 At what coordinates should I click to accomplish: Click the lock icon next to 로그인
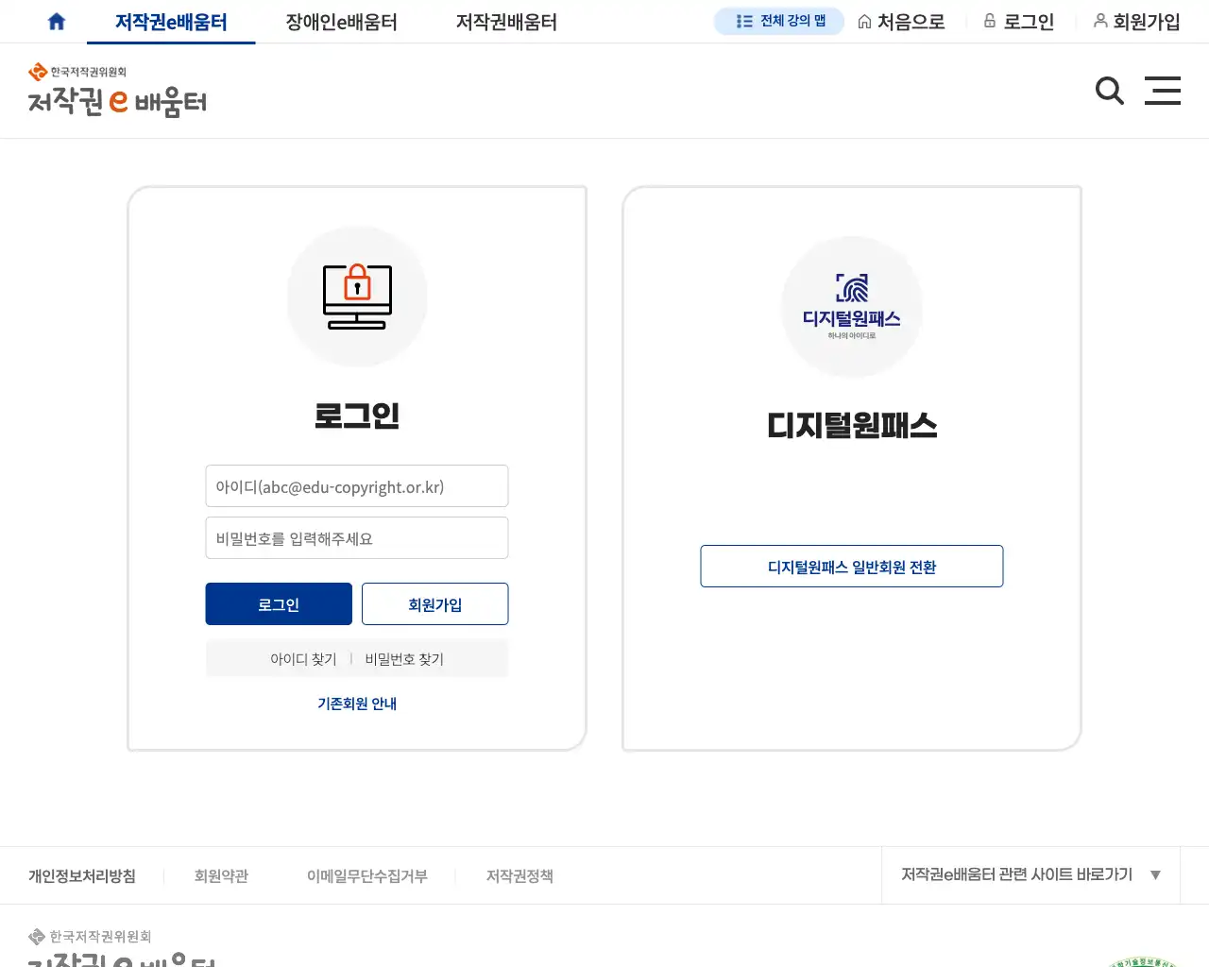(990, 21)
